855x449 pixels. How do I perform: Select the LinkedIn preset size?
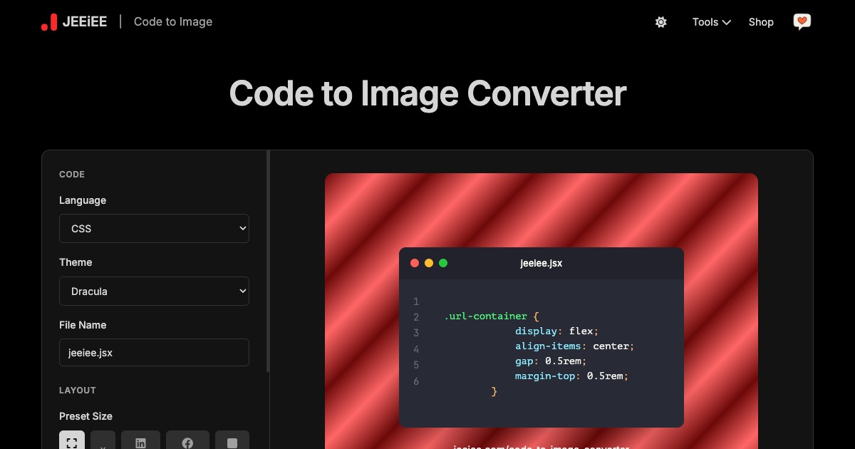coord(140,443)
